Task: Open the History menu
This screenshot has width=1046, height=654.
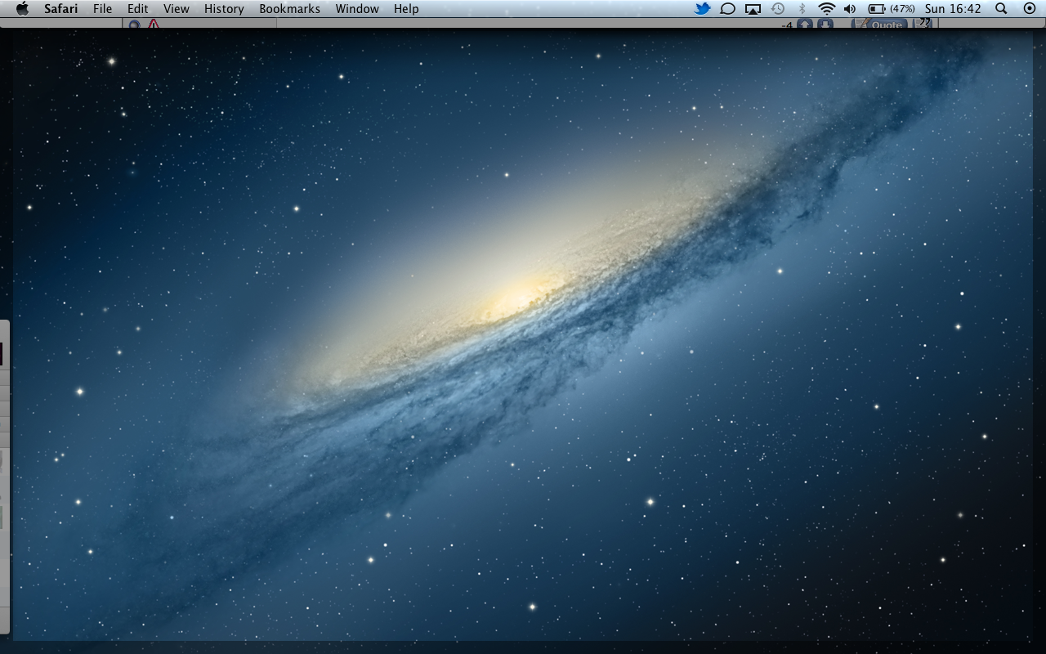Action: pyautogui.click(x=224, y=9)
